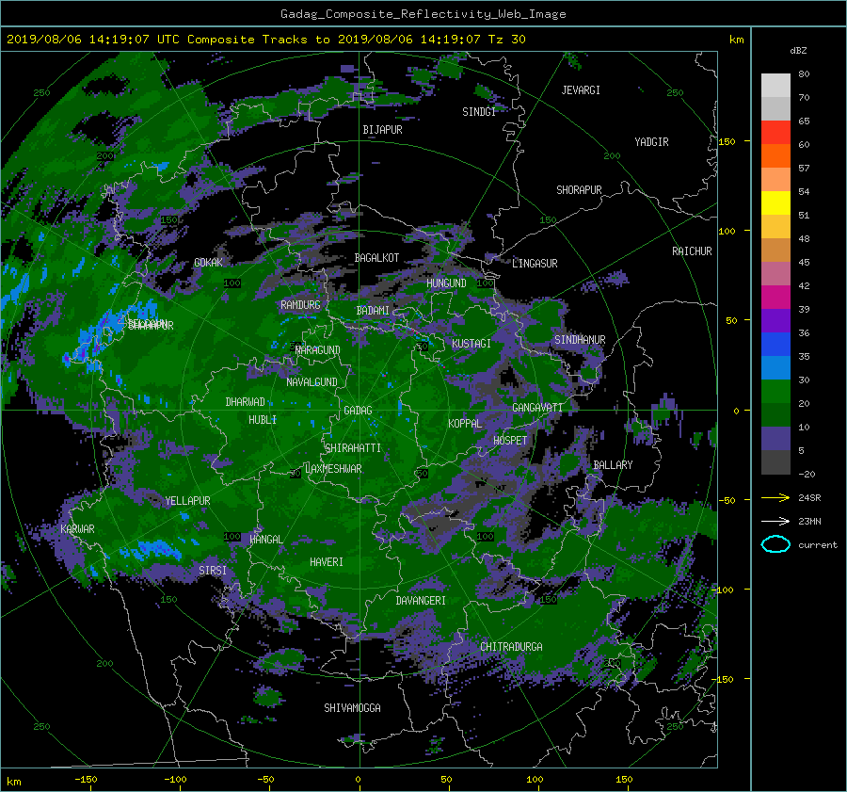
Task: Choose the bright green swatch between 30 and 20
Action: click(x=775, y=392)
